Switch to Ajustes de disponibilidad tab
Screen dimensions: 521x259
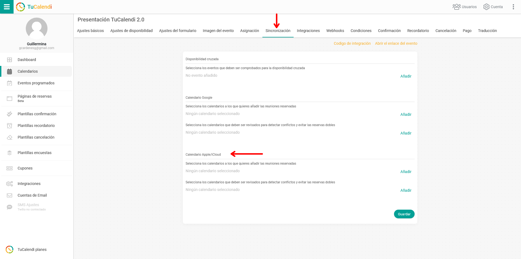pos(131,31)
